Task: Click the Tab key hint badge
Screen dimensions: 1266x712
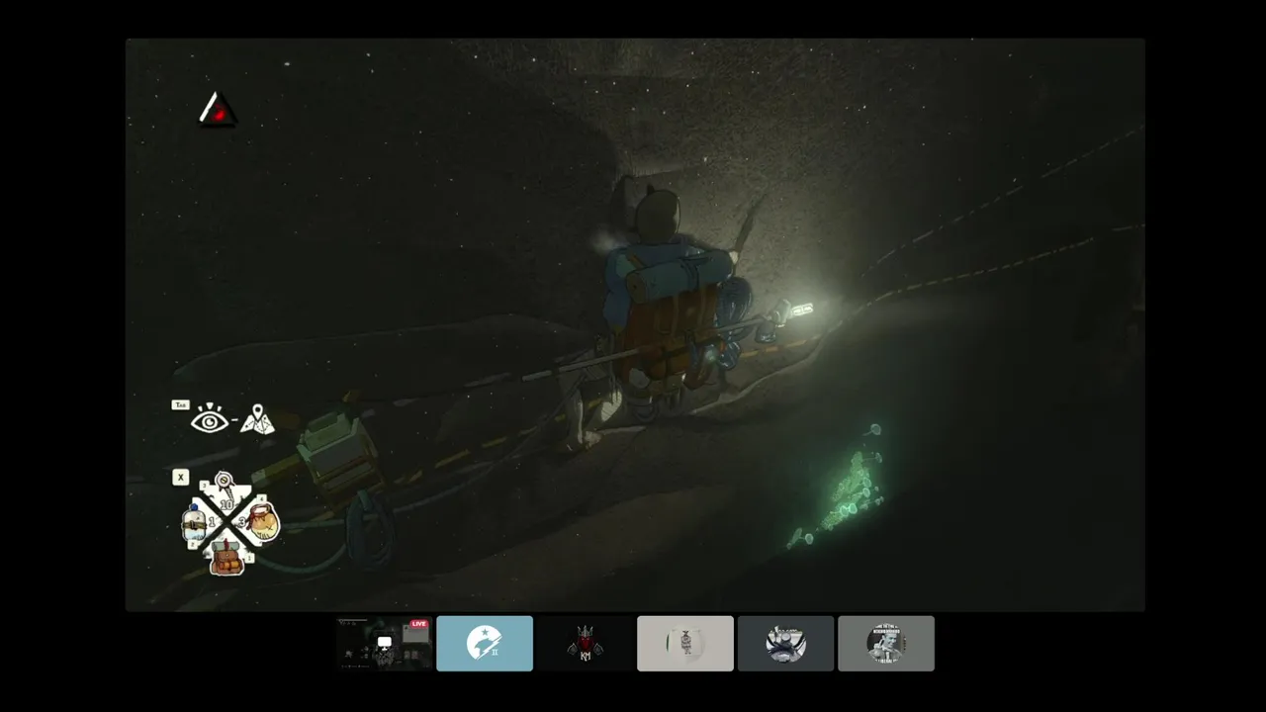Action: 180,404
